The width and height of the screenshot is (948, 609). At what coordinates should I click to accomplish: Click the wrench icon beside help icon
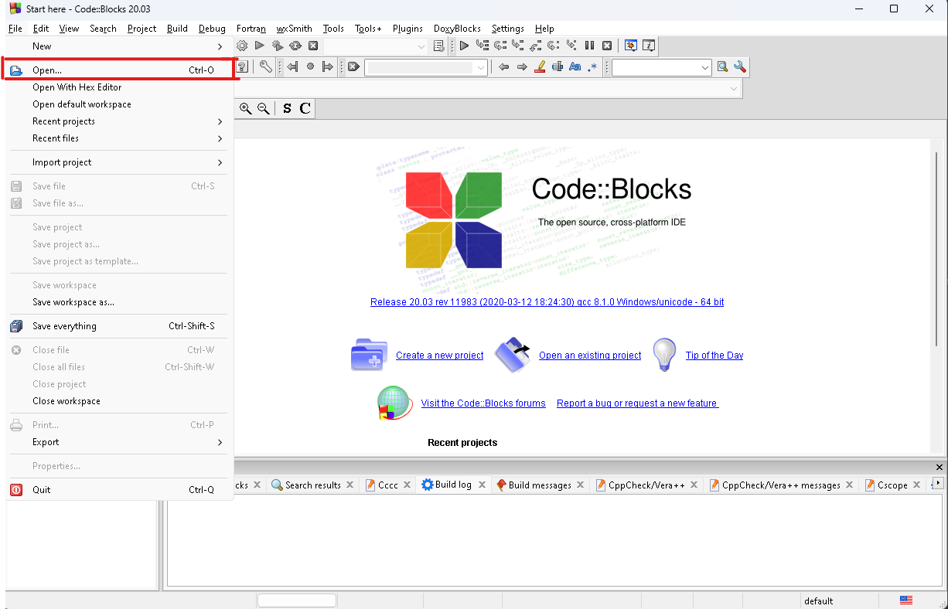coord(265,67)
